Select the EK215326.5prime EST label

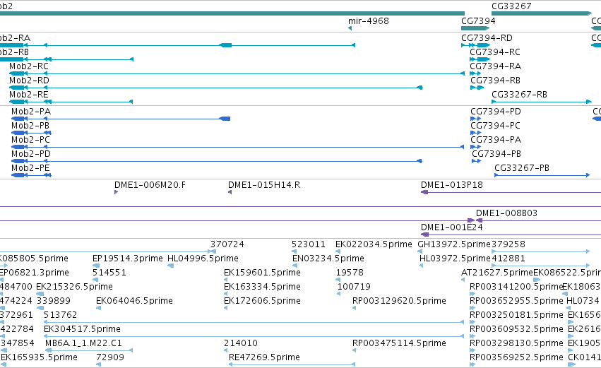pyautogui.click(x=74, y=287)
